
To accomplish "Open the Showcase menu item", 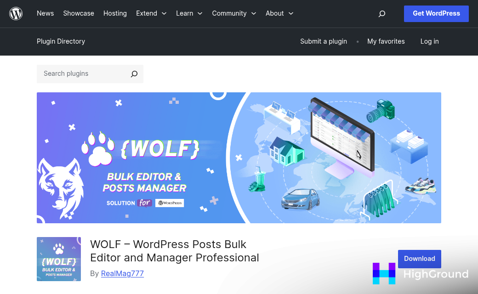I will pyautogui.click(x=78, y=13).
